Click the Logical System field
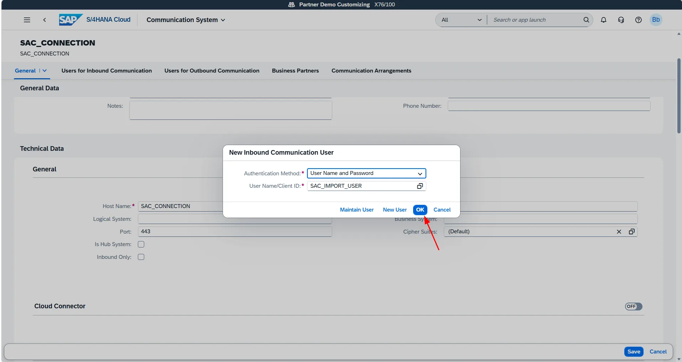682x362 pixels. tap(235, 219)
